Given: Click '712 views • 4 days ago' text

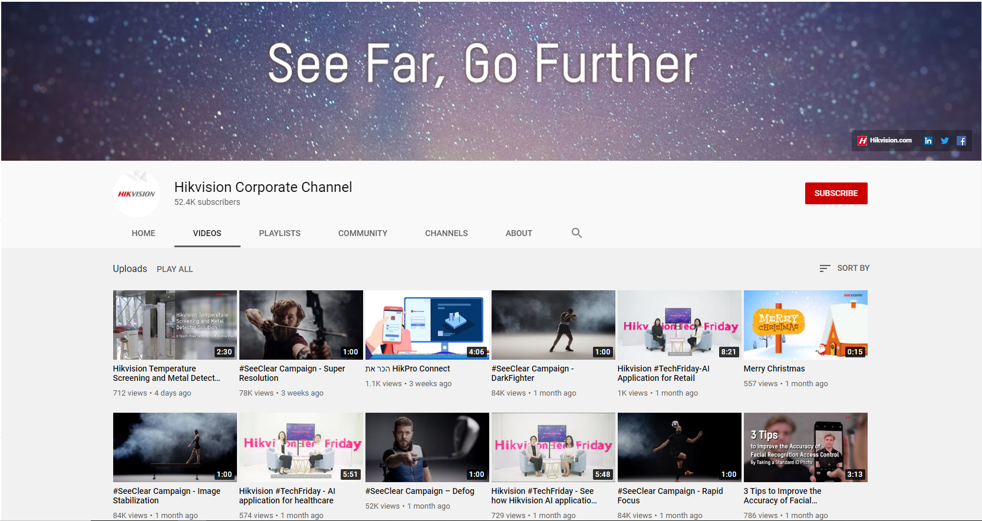Looking at the screenshot, I should [x=152, y=393].
